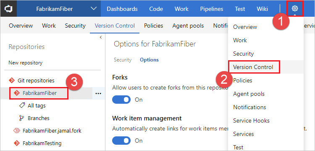The height and width of the screenshot is (151, 315).
Task: Open the Work hub in top bar
Action: (181, 9)
